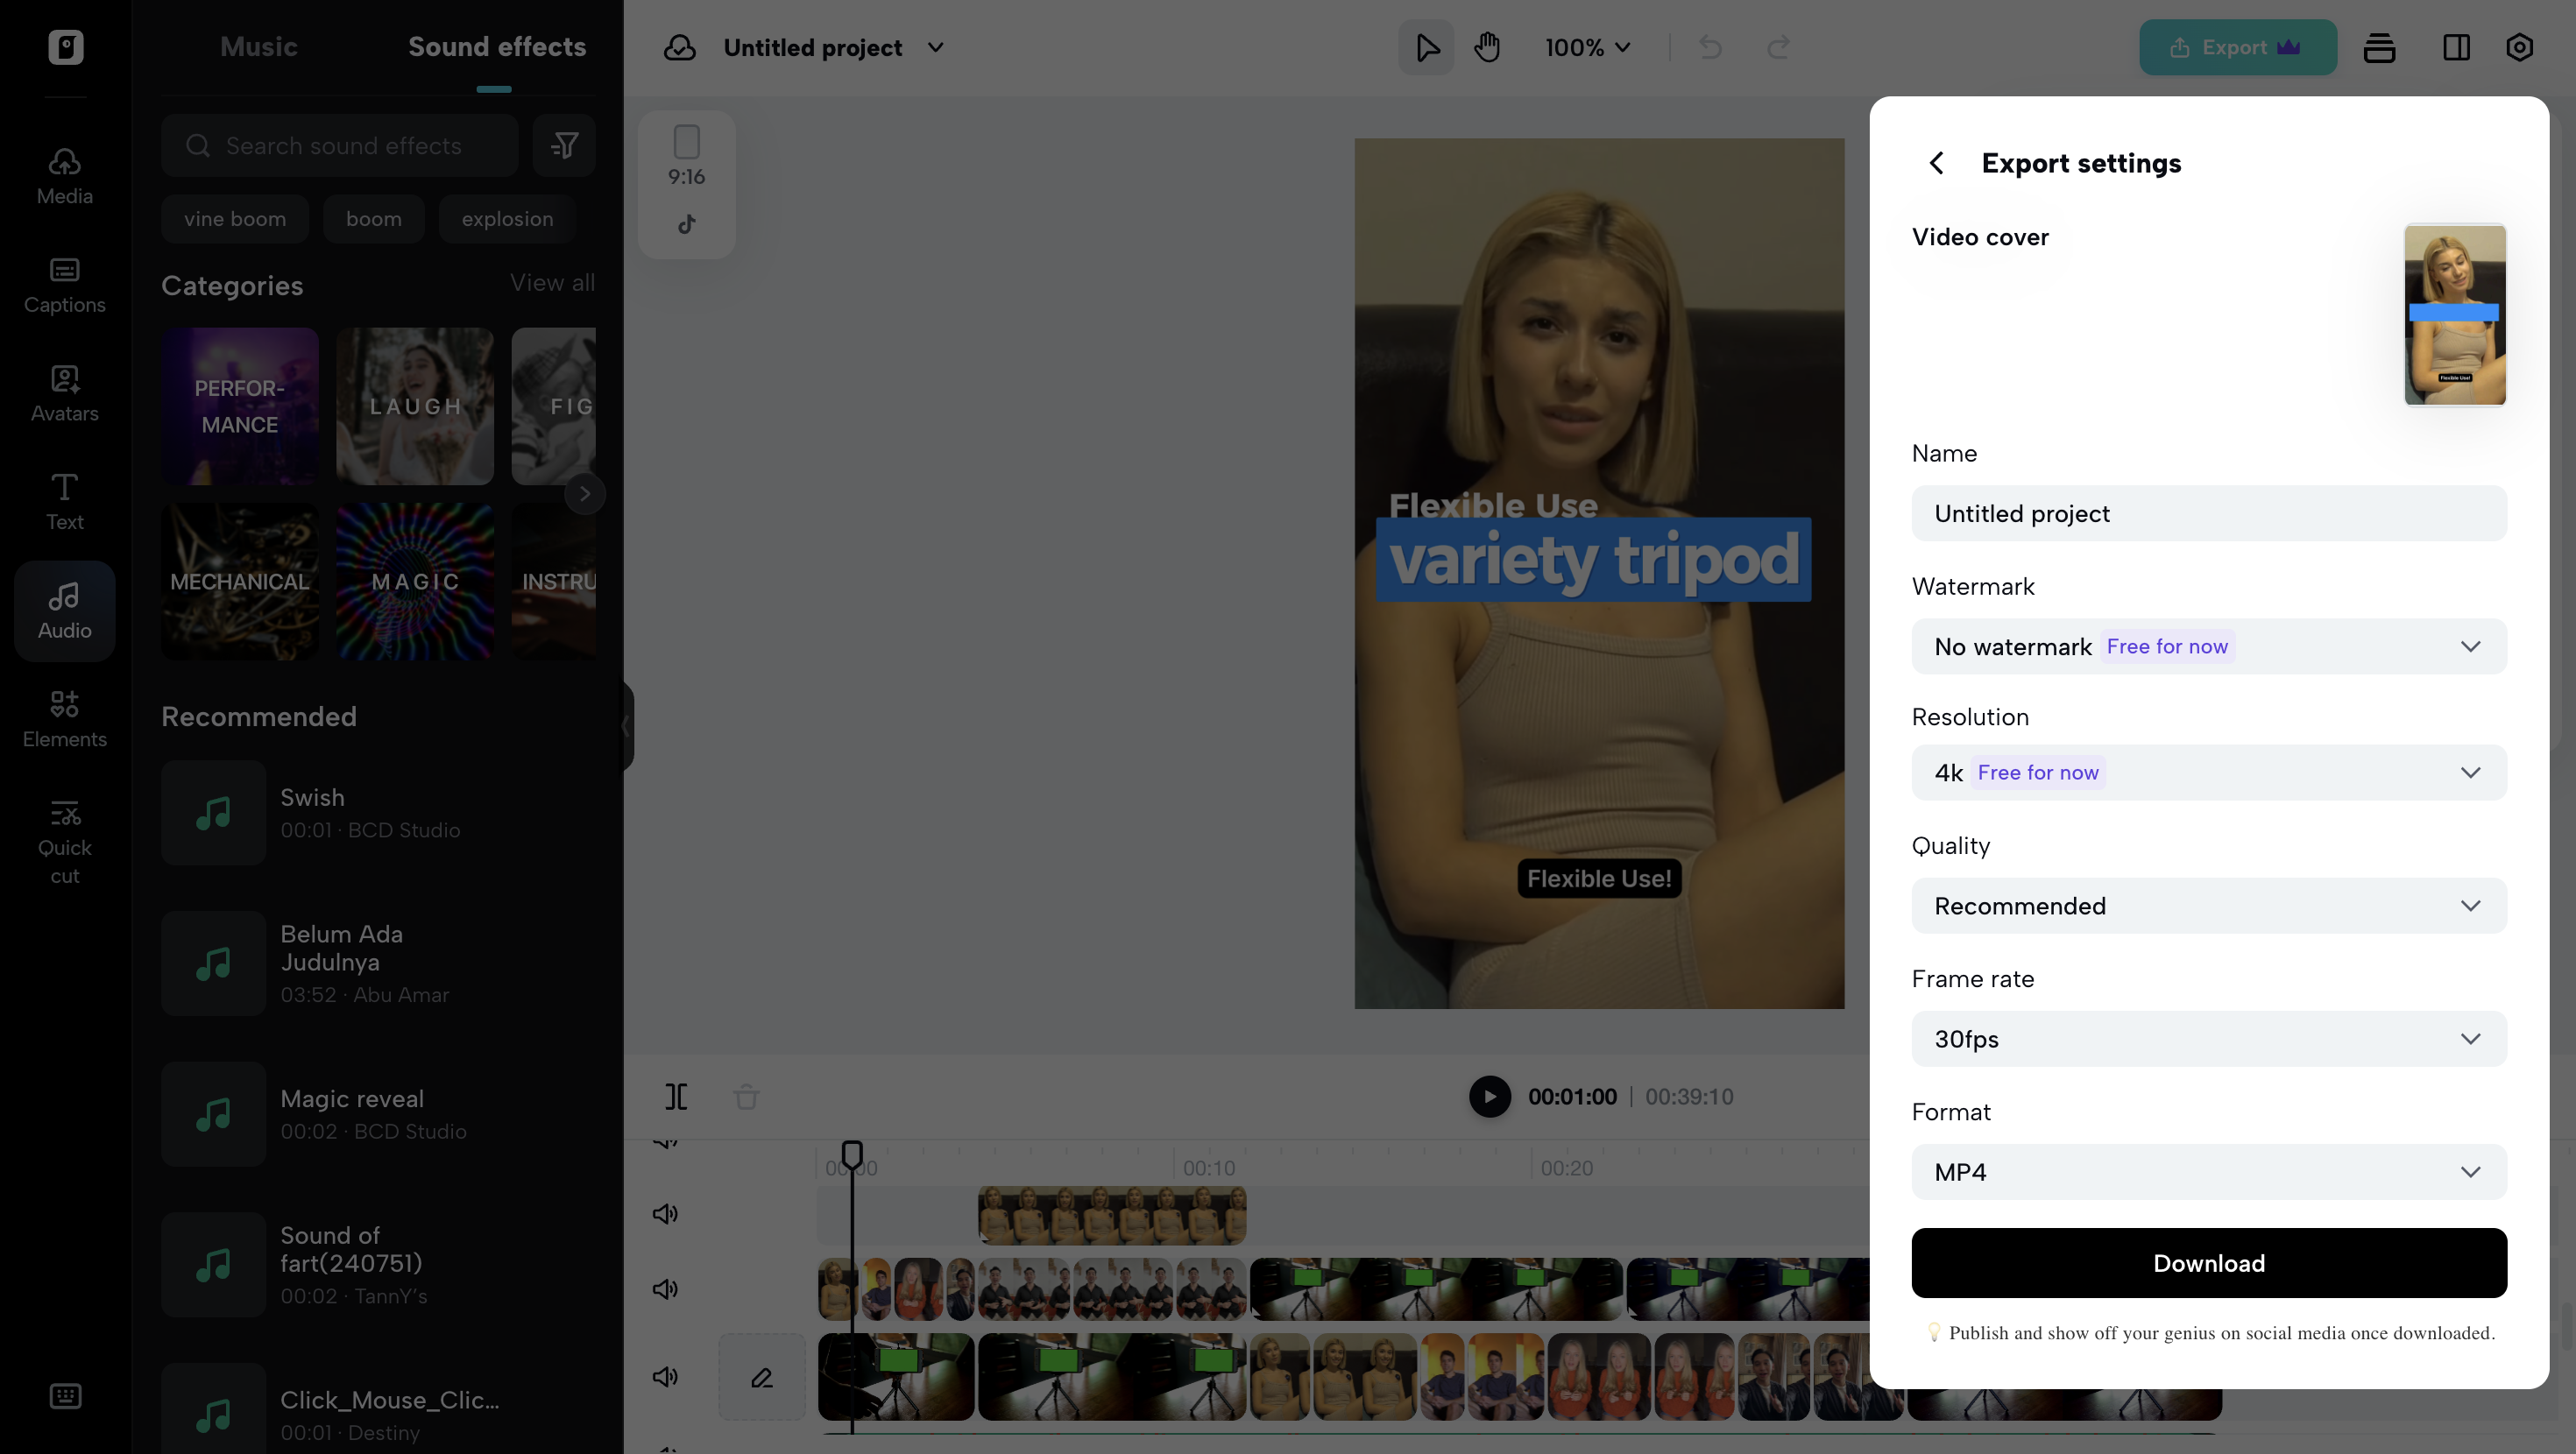Viewport: 2576px width, 1454px height.
Task: Mute the bottom video track
Action: [665, 1377]
